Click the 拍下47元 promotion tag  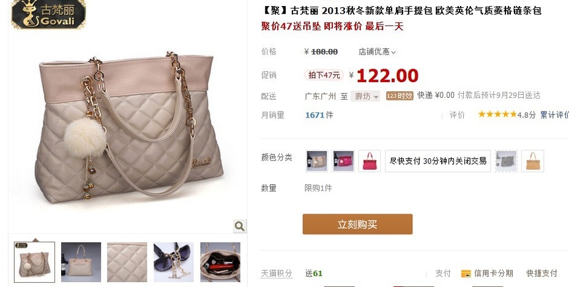(324, 75)
